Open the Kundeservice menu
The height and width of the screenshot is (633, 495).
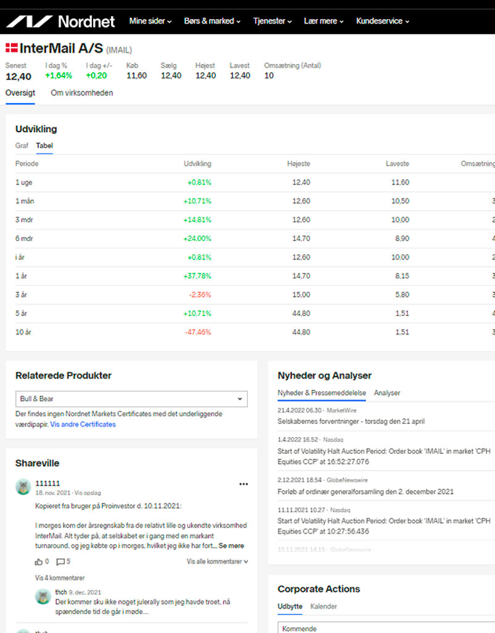pos(383,21)
